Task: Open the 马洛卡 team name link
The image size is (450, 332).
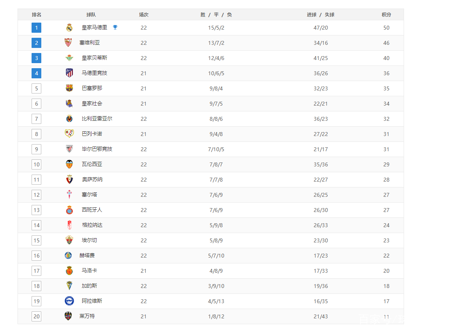Action: 89,270
